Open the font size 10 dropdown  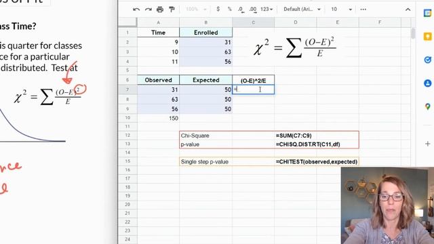pyautogui.click(x=341, y=9)
